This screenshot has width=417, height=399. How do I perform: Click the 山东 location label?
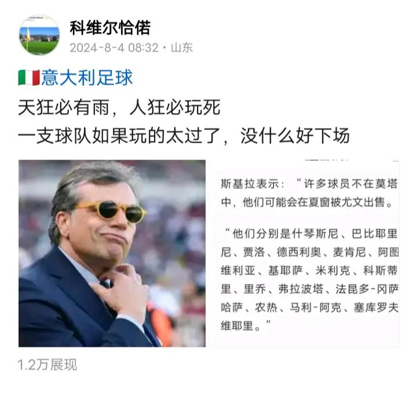182,48
